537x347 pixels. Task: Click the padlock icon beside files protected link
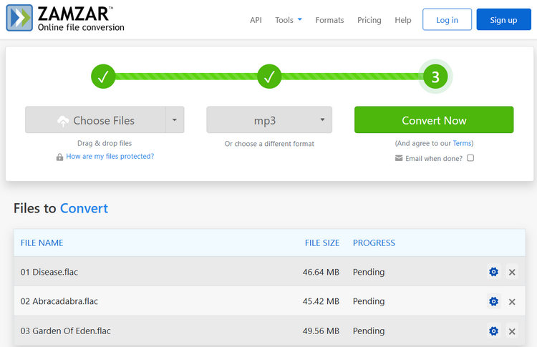[59, 157]
